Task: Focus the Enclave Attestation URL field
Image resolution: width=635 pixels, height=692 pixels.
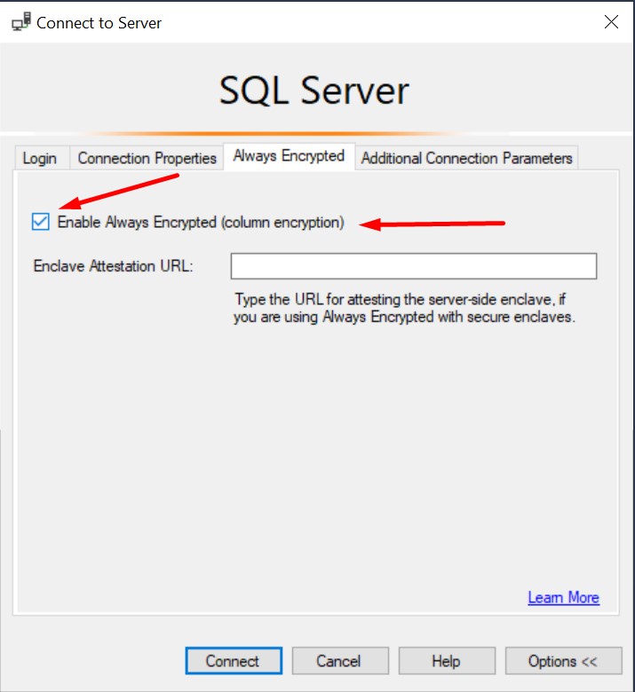Action: point(414,266)
